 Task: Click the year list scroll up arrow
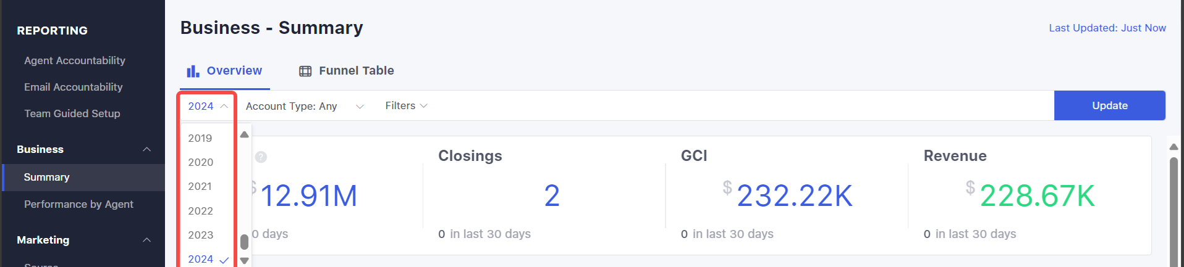[x=245, y=134]
